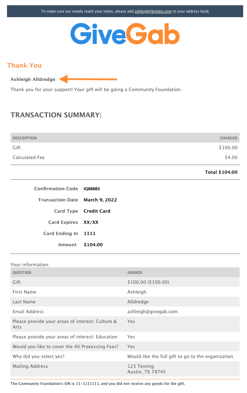
Task: Click the Credit Card card type value
Action: [x=97, y=211]
